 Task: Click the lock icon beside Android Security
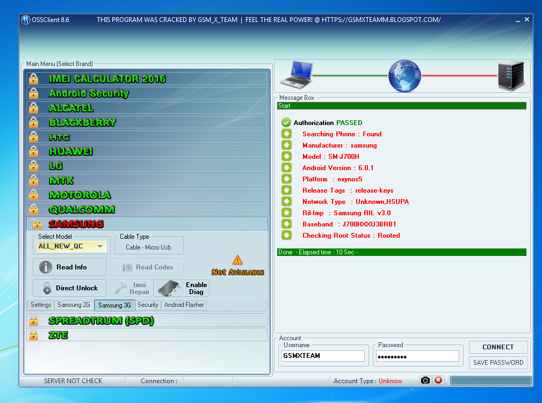pyautogui.click(x=33, y=93)
